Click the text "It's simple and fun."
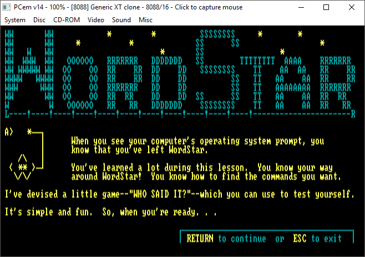Screen dimensions: 365x257 (49, 212)
